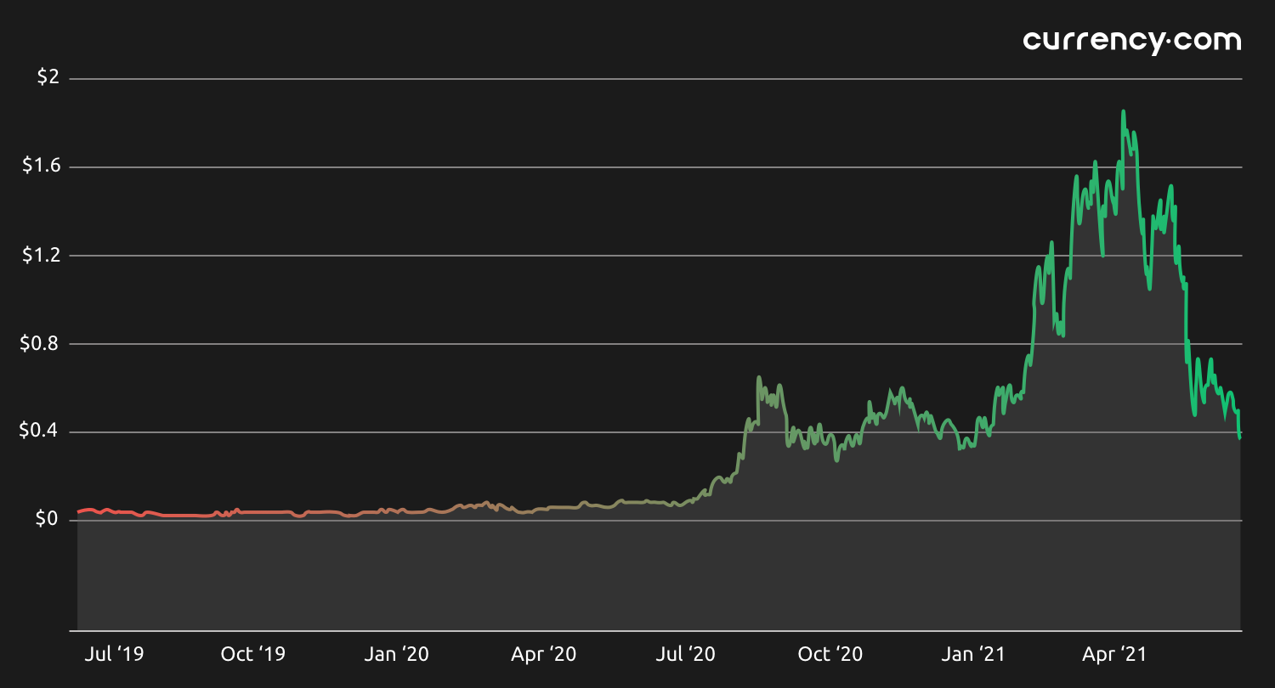Click the Apr '20 date label
This screenshot has height=688, width=1275.
tap(543, 654)
